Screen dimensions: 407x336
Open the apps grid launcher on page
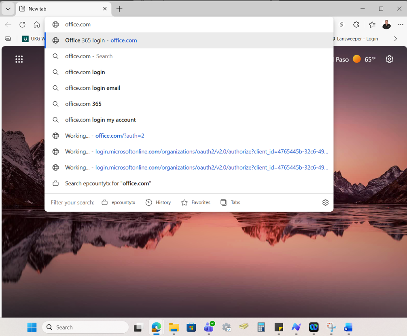coord(19,59)
